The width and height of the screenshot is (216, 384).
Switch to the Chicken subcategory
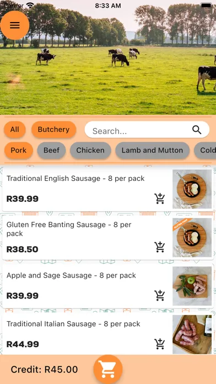coord(90,151)
